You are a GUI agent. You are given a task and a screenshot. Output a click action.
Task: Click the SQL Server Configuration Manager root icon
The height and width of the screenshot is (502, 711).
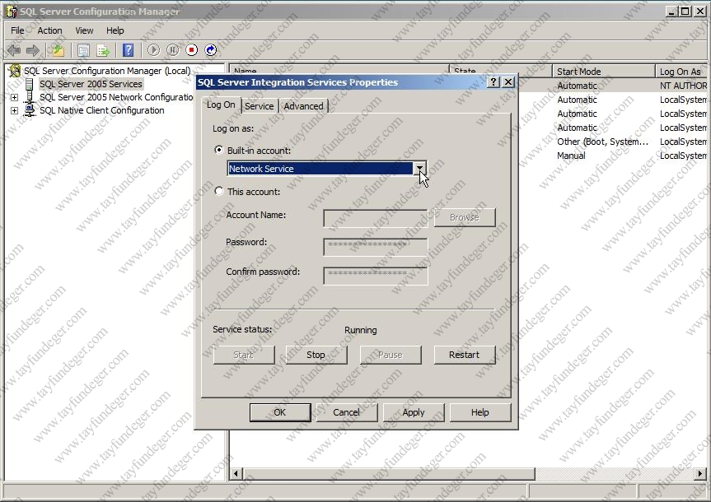click(x=15, y=71)
